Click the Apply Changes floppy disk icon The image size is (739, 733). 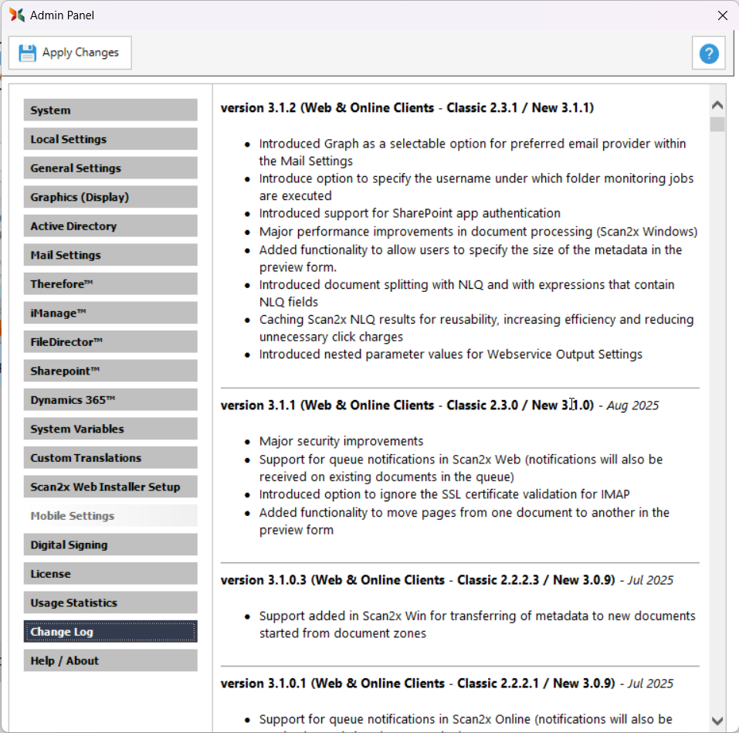[28, 53]
